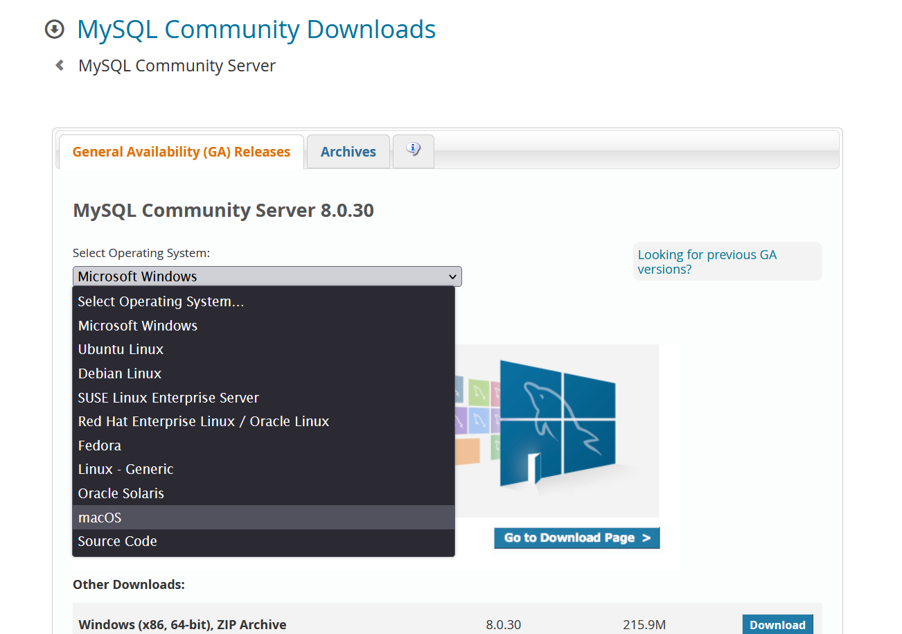The width and height of the screenshot is (902, 634).
Task: Click the MySQL Community Downloads heading link
Action: (x=256, y=29)
